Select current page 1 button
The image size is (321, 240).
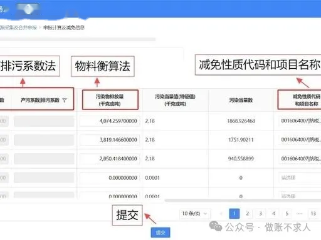[234, 214]
